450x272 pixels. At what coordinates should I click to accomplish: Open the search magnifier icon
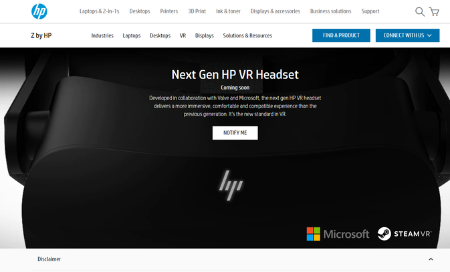click(420, 12)
